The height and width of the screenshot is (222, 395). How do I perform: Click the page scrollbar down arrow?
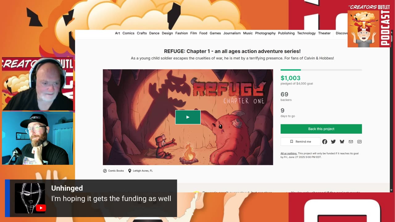click(392, 190)
